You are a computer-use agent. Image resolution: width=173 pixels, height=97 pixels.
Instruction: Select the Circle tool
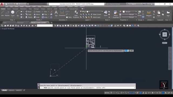(13, 13)
